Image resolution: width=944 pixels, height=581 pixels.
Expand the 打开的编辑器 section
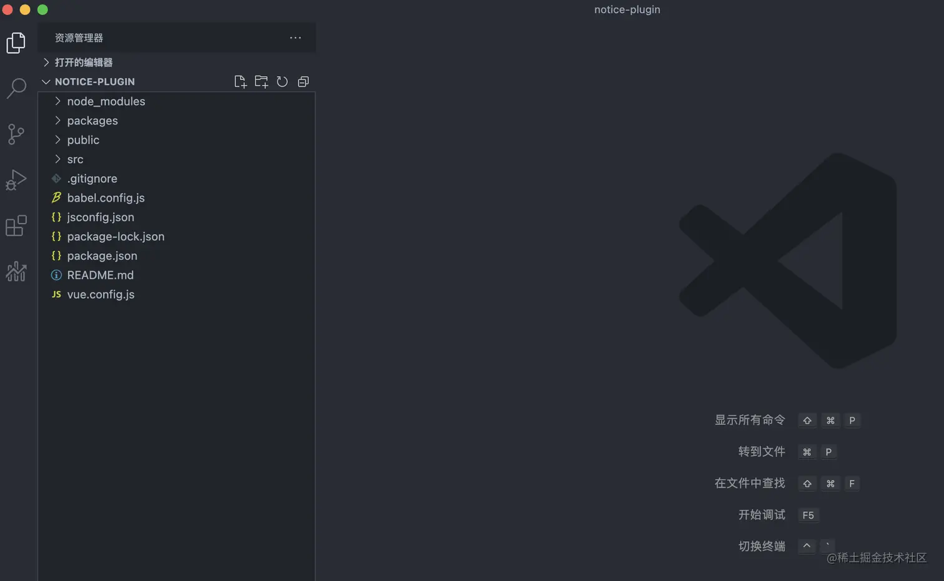(177, 62)
